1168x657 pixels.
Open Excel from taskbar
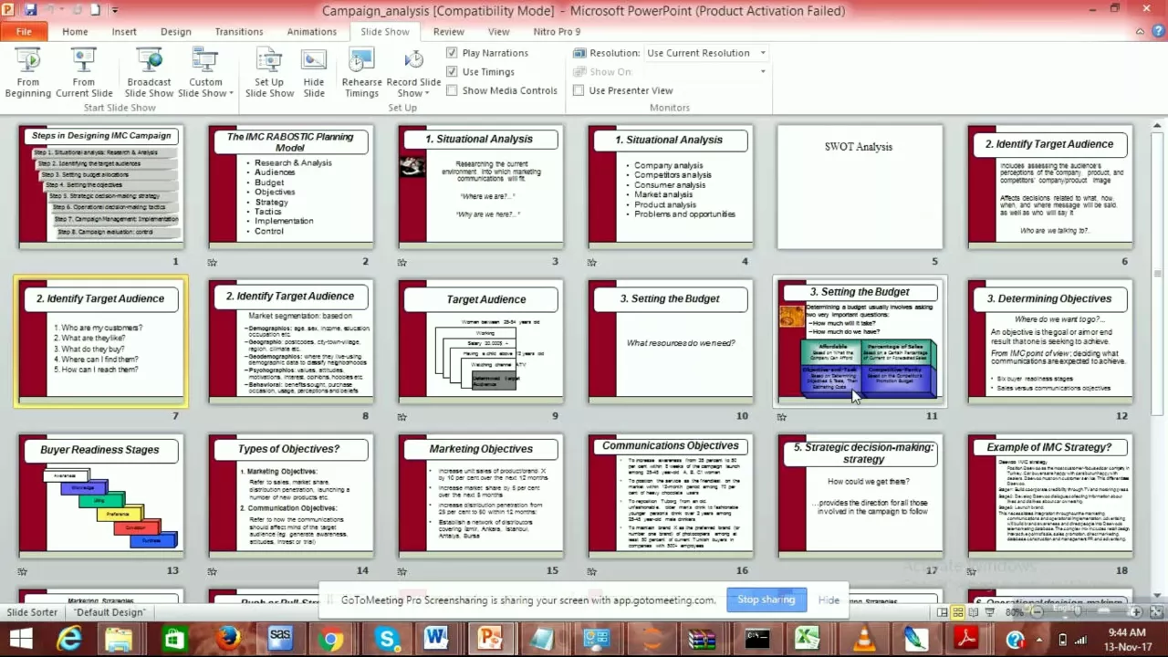(807, 638)
